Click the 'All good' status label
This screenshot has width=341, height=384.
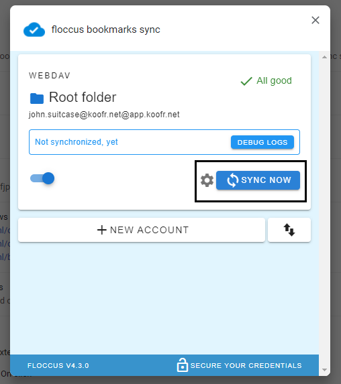pos(274,80)
